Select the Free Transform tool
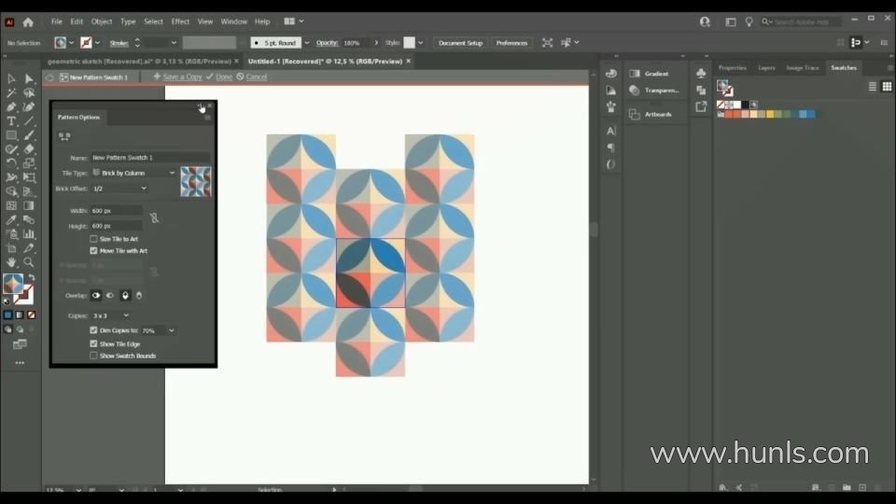 coord(29,177)
